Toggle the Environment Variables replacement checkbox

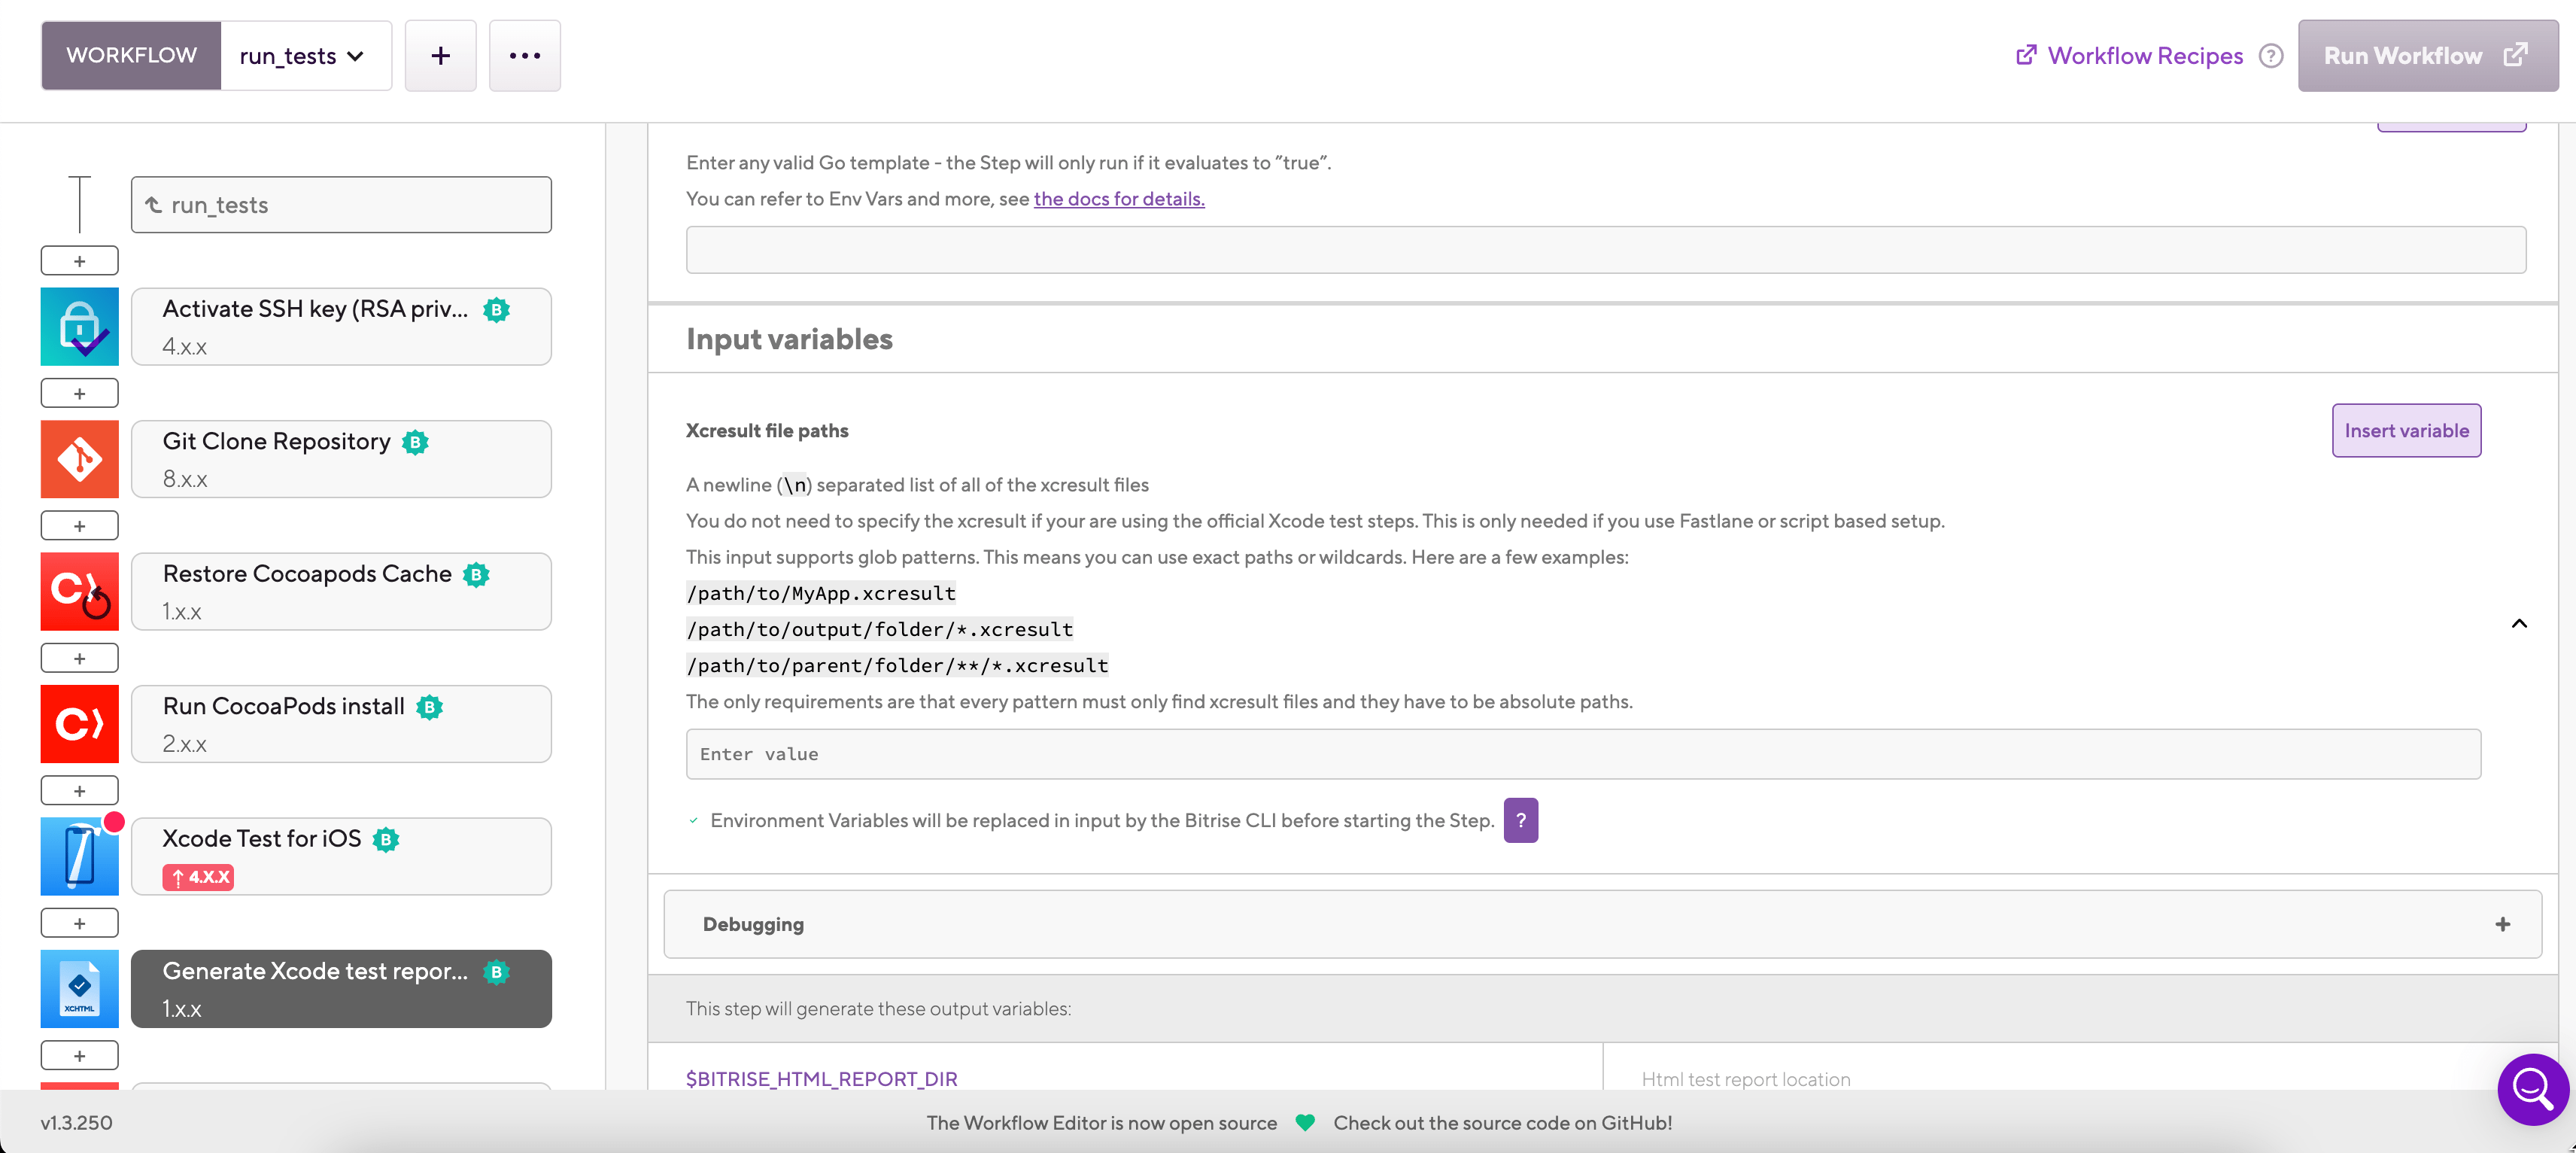tap(692, 820)
